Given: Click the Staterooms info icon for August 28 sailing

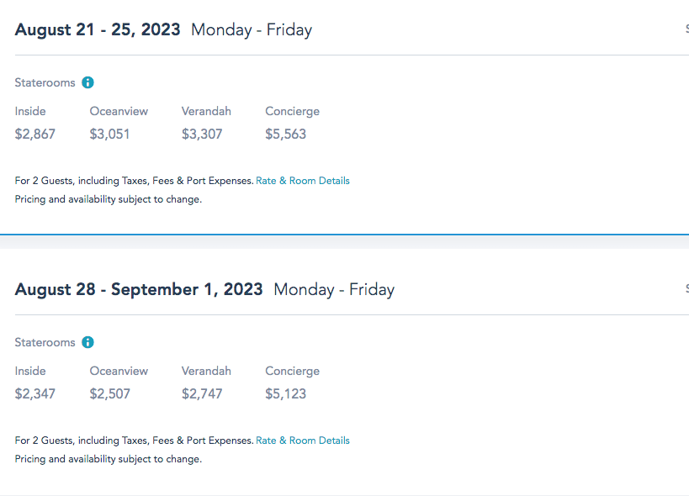Looking at the screenshot, I should click(x=87, y=342).
